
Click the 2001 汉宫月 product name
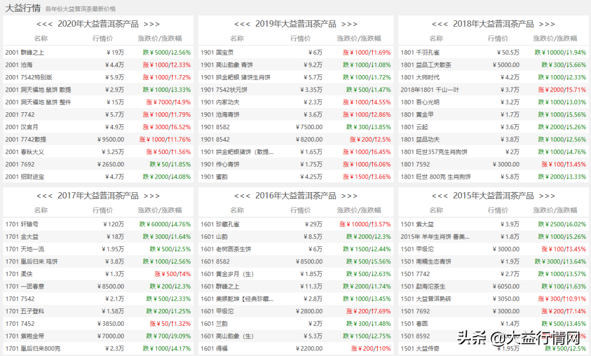point(21,127)
